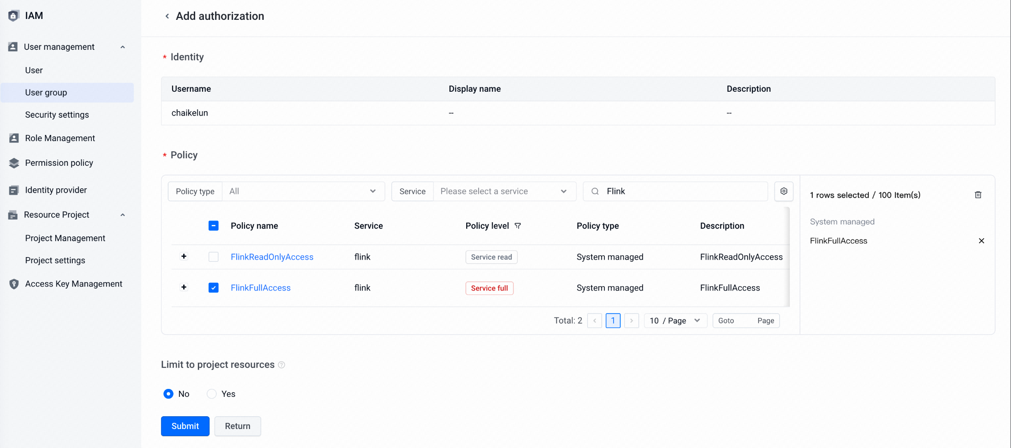Open the FlinkReadOnlyAccess policy link
The image size is (1011, 448).
tap(272, 257)
